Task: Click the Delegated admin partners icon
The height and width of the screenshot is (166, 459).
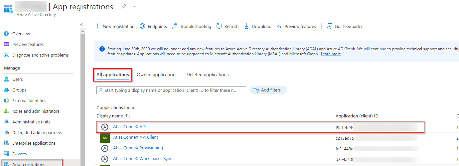Action: (x=6, y=132)
